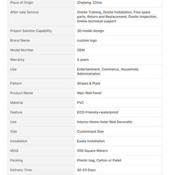Select the 5 years warranty value
The image size is (175, 175).
click(x=83, y=60)
